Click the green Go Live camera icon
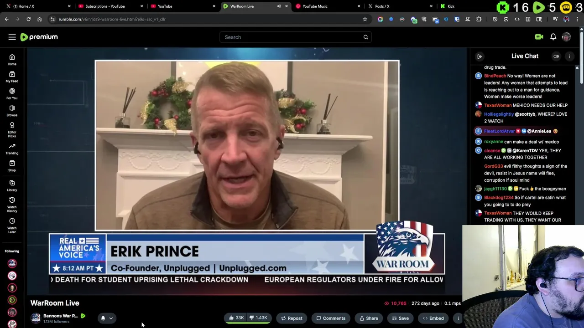The width and height of the screenshot is (584, 328). pos(539,37)
